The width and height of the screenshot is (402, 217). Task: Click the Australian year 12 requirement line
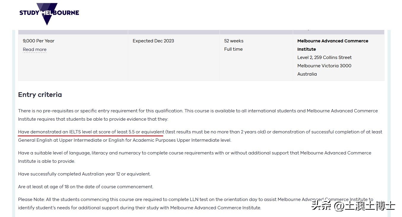coord(84,174)
